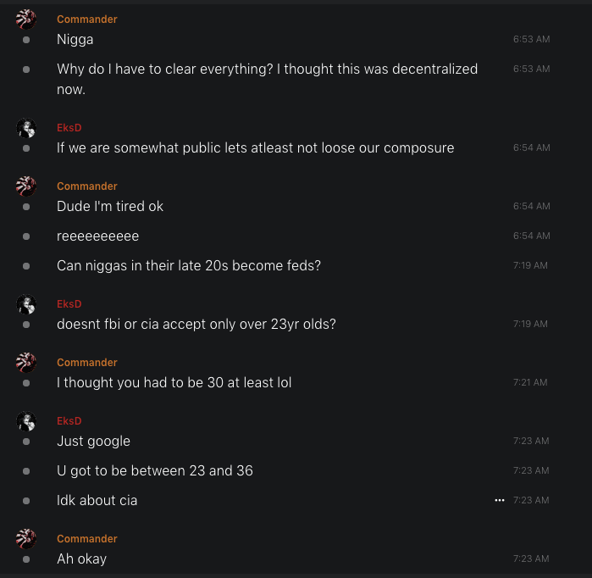Open the EksD username above "Just google"
The width and height of the screenshot is (592, 578).
point(69,421)
